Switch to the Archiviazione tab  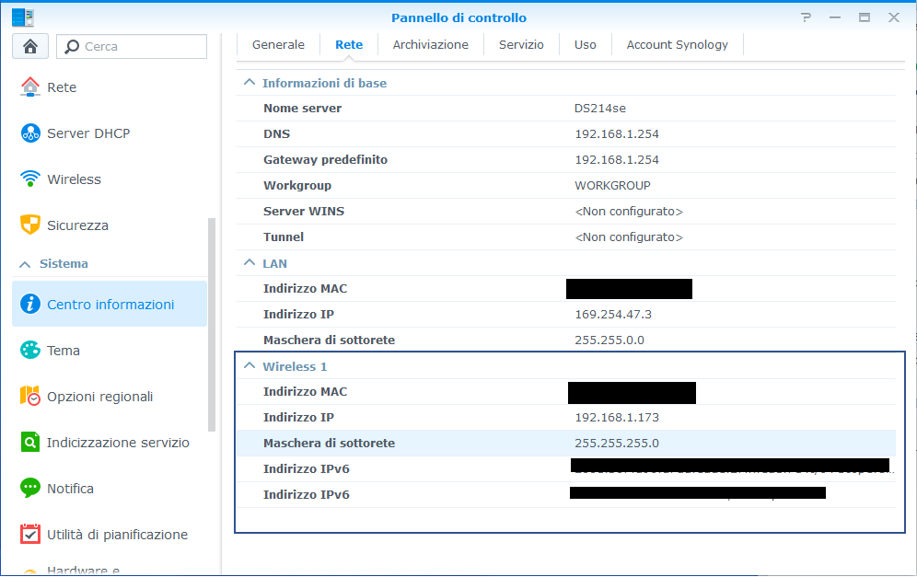(x=431, y=44)
